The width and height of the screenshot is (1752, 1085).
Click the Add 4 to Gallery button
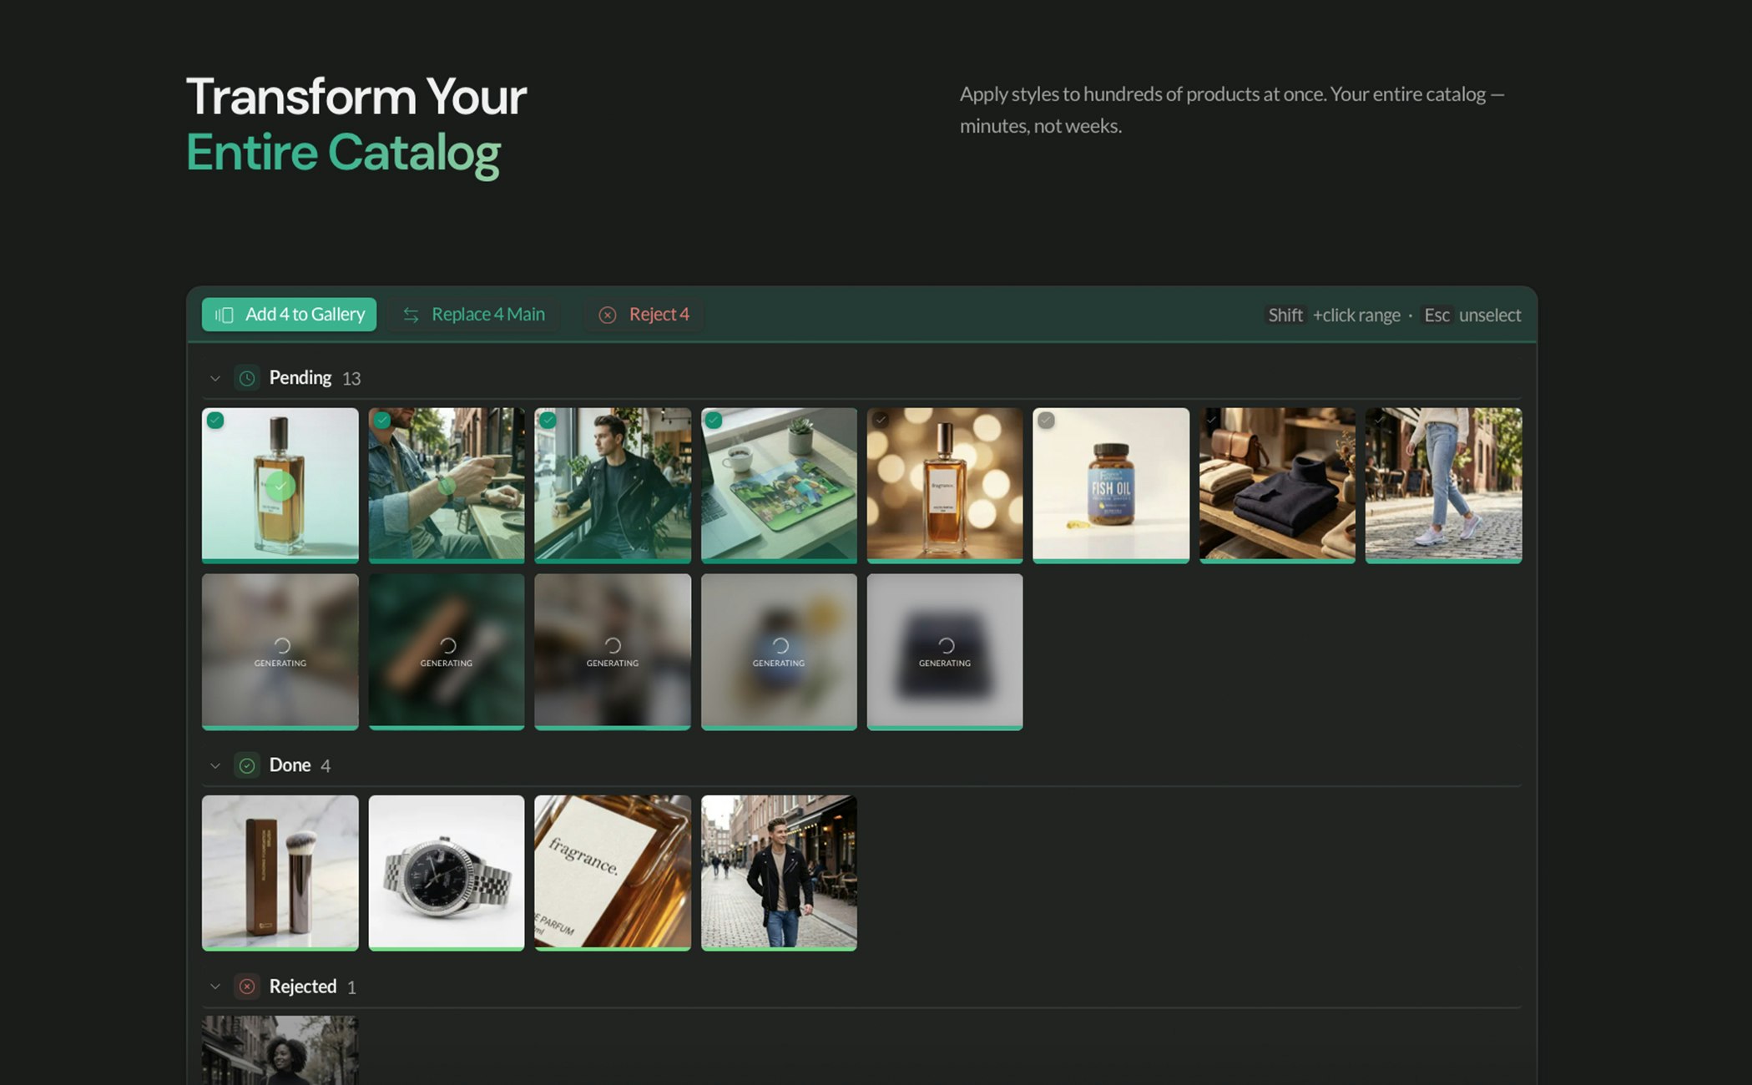tap(289, 315)
